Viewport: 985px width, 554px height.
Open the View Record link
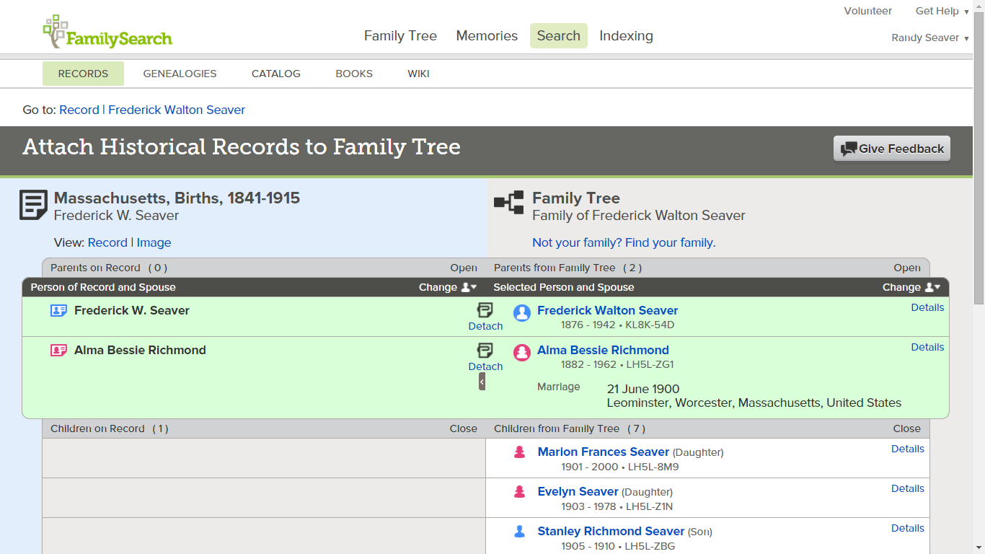pos(107,242)
